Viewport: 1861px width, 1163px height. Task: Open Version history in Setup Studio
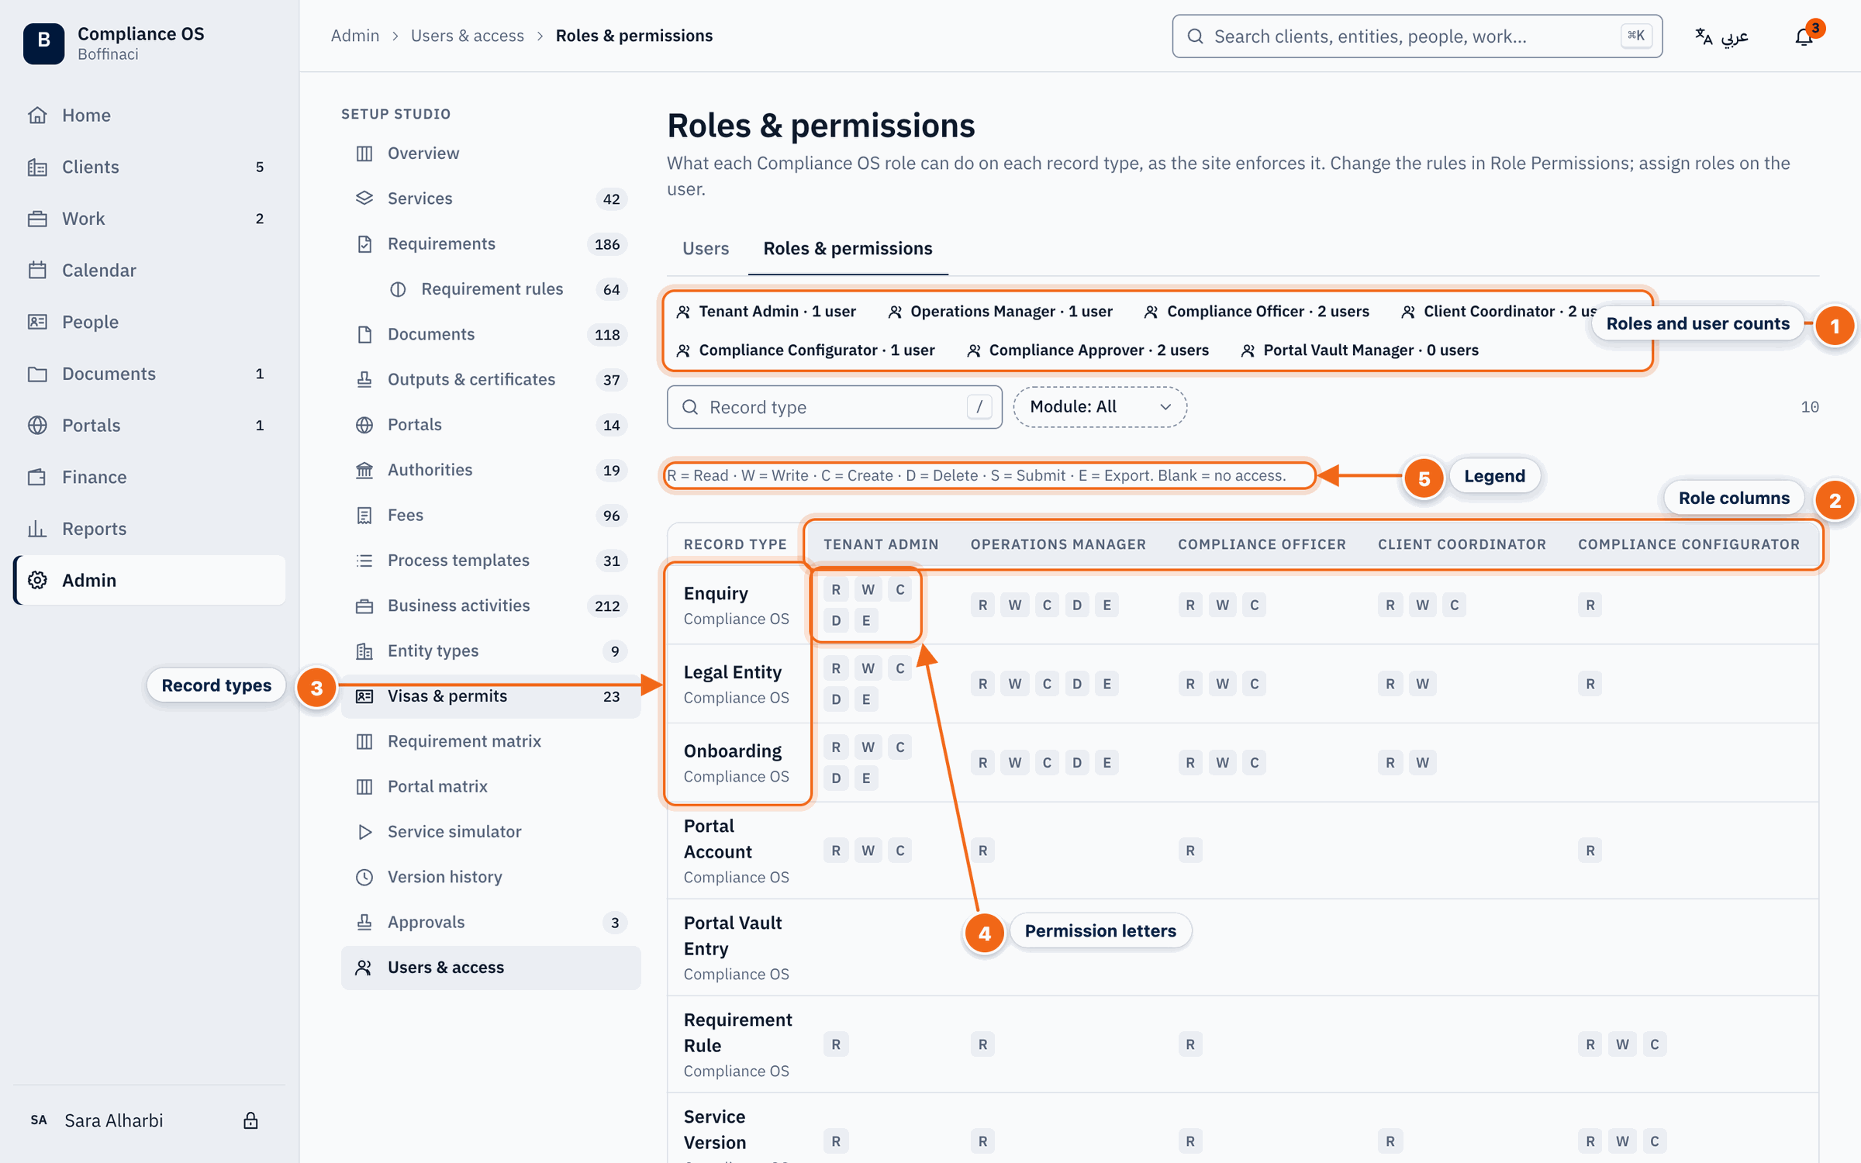tap(491, 877)
